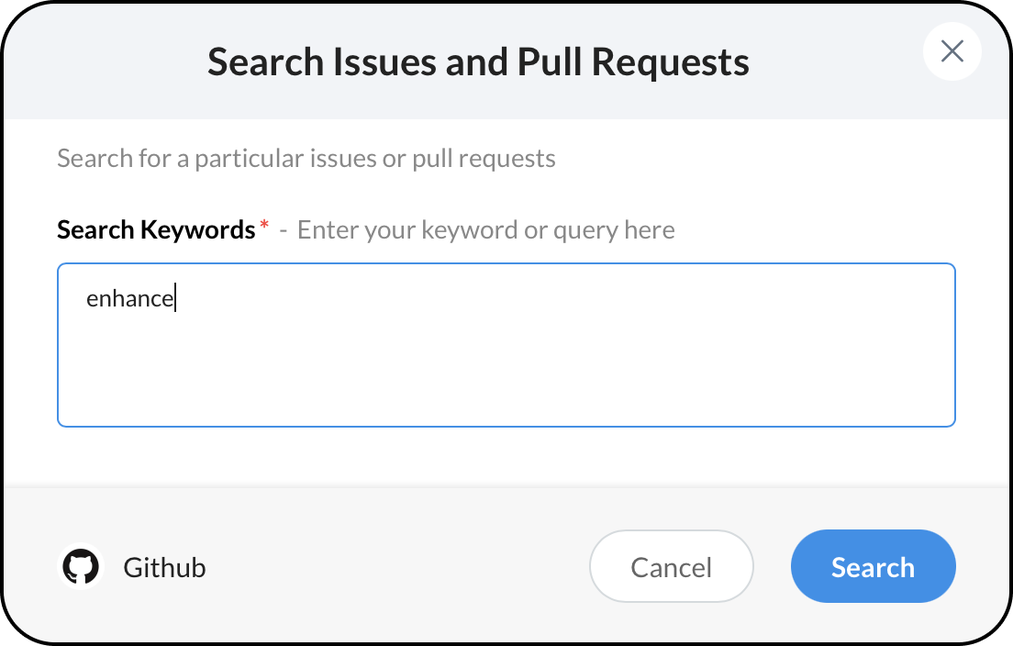Click the red required-field asterisk
This screenshot has height=646, width=1013.
(264, 226)
